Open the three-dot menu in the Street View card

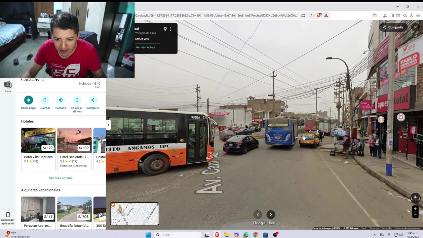[x=171, y=29]
